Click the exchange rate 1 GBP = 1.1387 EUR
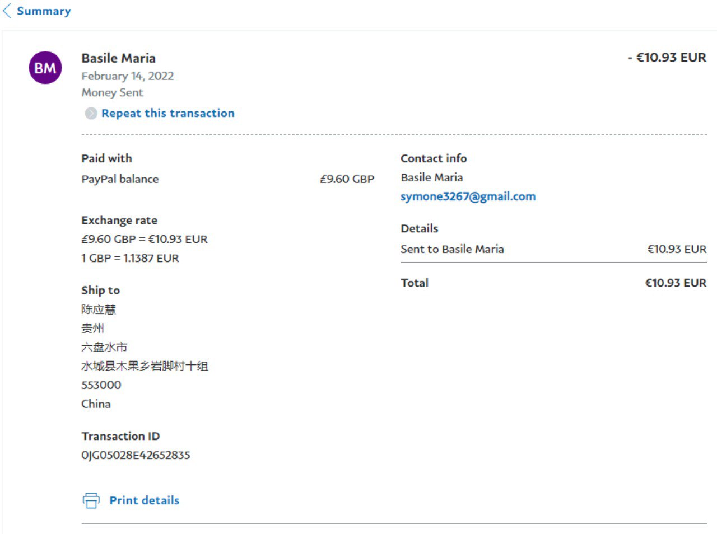The image size is (717, 534). click(130, 258)
